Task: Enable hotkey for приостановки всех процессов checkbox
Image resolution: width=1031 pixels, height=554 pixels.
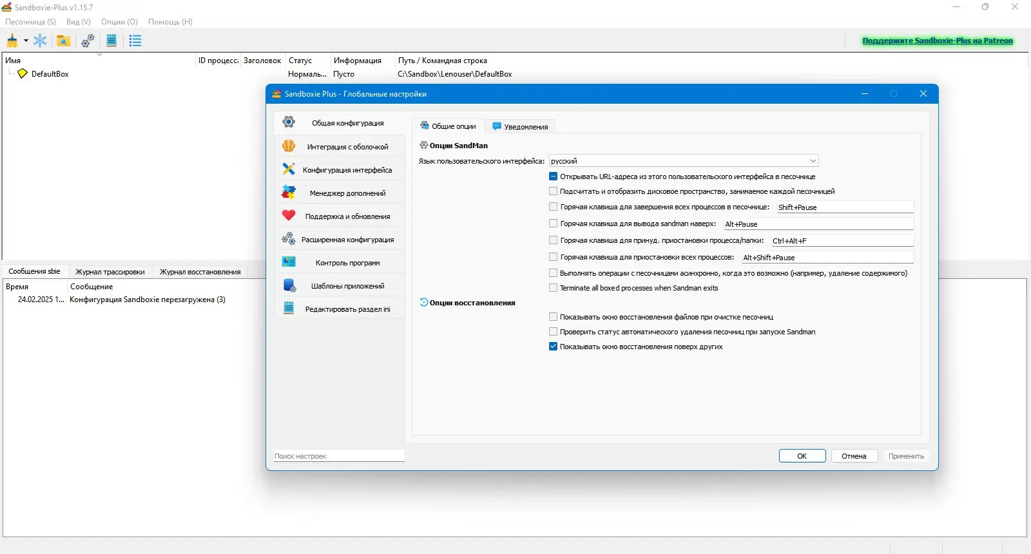Action: 553,257
